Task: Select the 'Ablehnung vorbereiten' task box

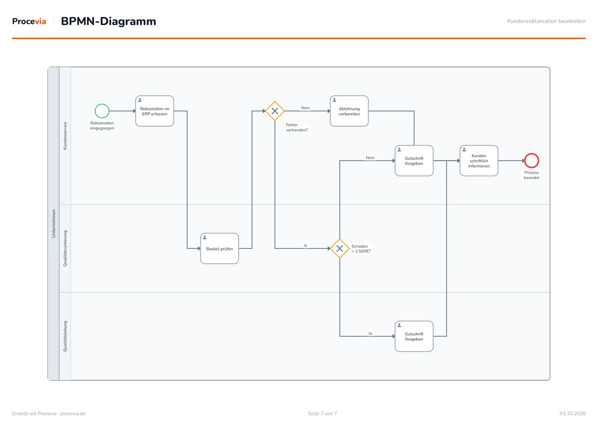Action: (x=349, y=111)
